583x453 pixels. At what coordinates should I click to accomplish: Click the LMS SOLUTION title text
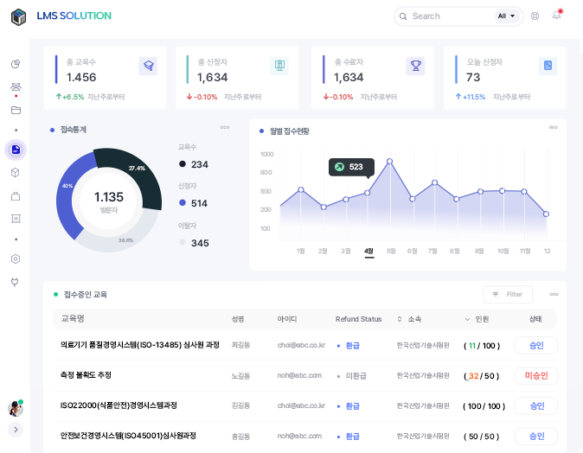click(74, 16)
